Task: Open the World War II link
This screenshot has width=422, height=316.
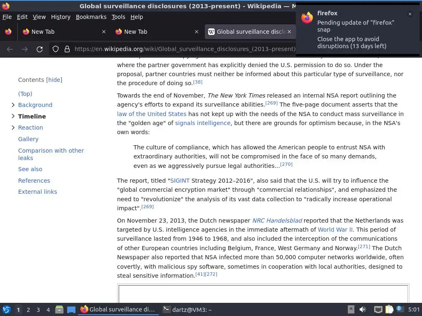Action: (x=335, y=230)
